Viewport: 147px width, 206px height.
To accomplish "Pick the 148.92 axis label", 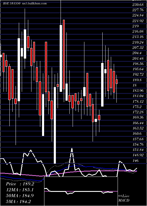I will [138, 155].
